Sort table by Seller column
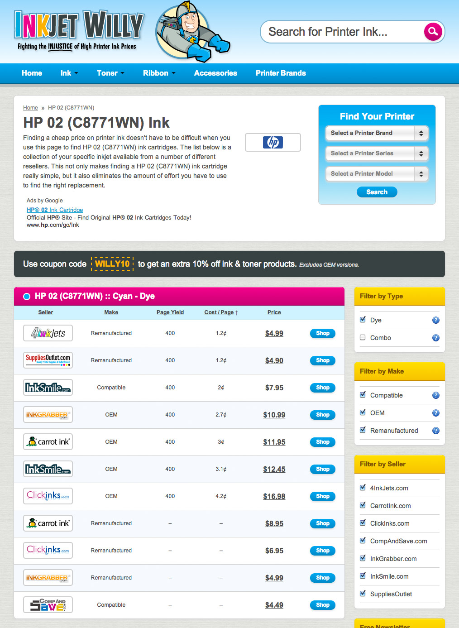This screenshot has height=628, width=459. coord(46,312)
